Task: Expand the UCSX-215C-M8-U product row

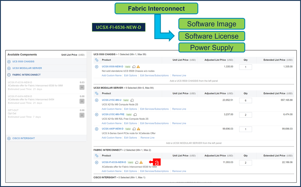Action: (97, 100)
